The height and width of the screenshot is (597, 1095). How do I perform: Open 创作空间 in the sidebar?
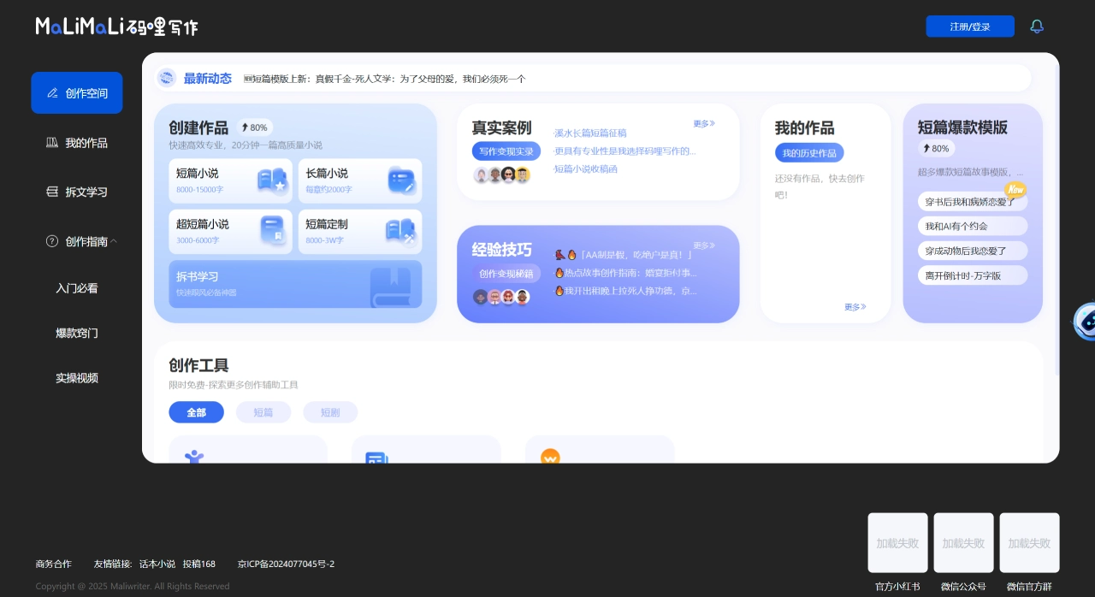coord(77,93)
